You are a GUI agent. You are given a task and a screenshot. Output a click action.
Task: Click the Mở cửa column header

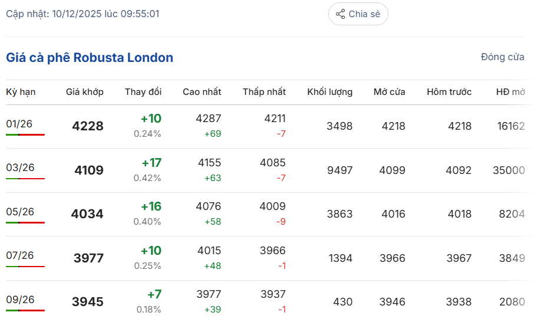click(x=389, y=92)
